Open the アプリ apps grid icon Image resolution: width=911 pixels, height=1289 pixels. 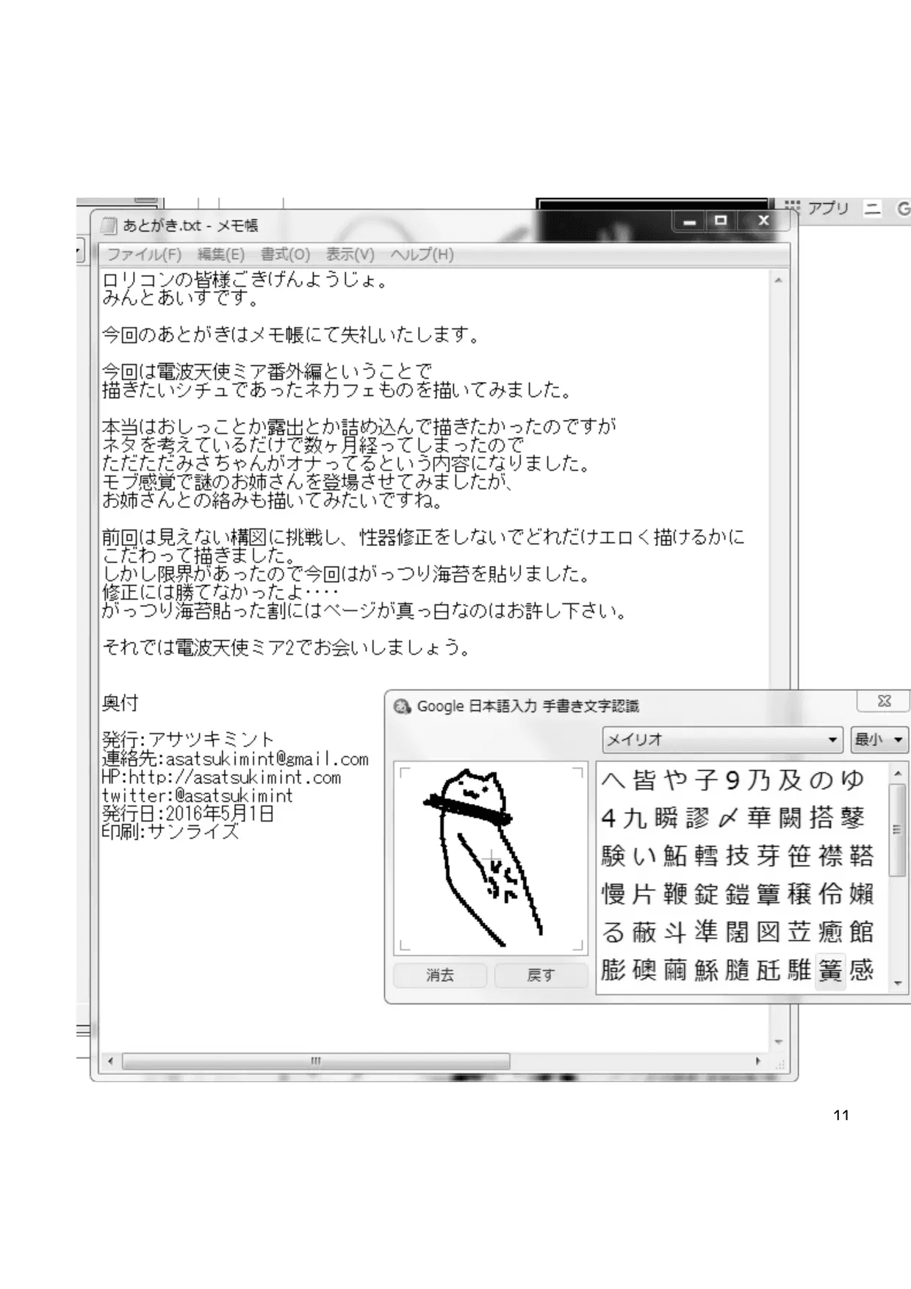tap(792, 208)
